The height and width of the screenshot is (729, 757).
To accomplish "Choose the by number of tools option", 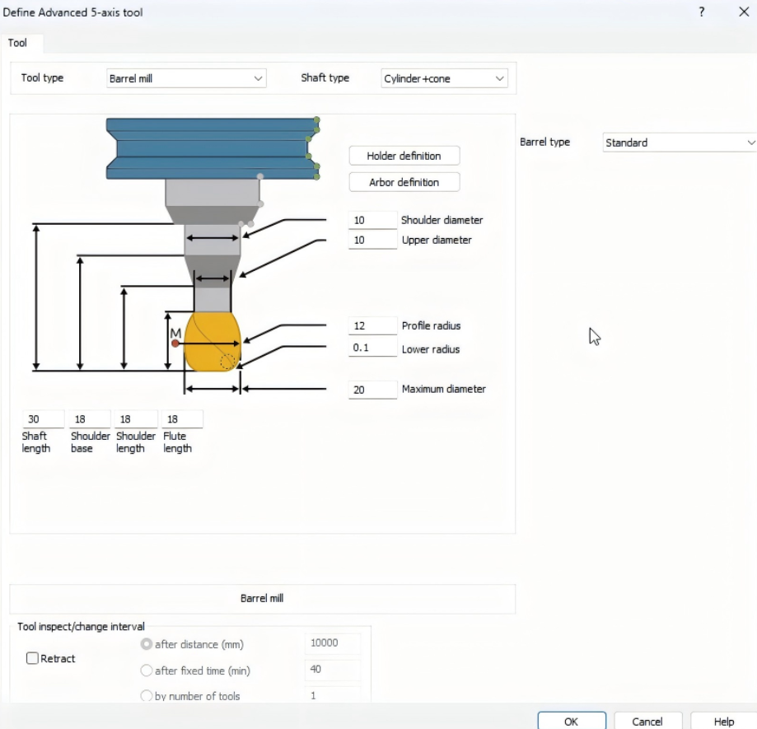I will coord(147,696).
